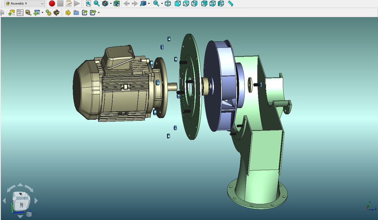
Task: Click the select-parts cursor icon
Action: coord(12,13)
